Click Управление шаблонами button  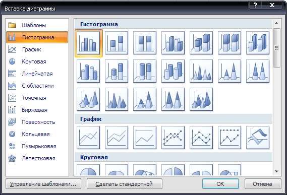43,184
